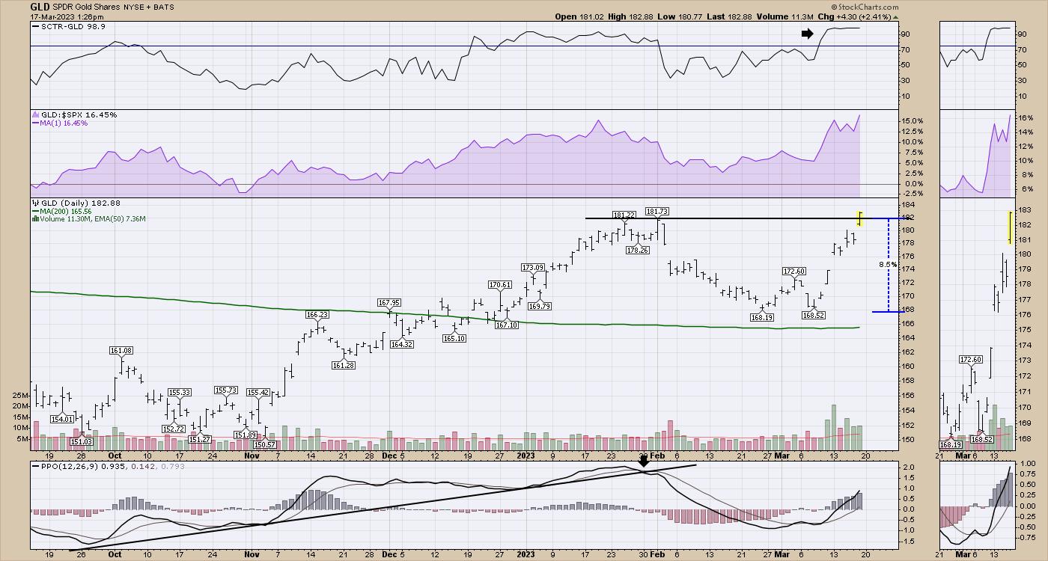
Task: Click the 150.57 low price label
Action: (263, 445)
